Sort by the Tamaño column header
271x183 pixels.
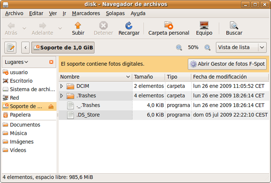[148, 77]
